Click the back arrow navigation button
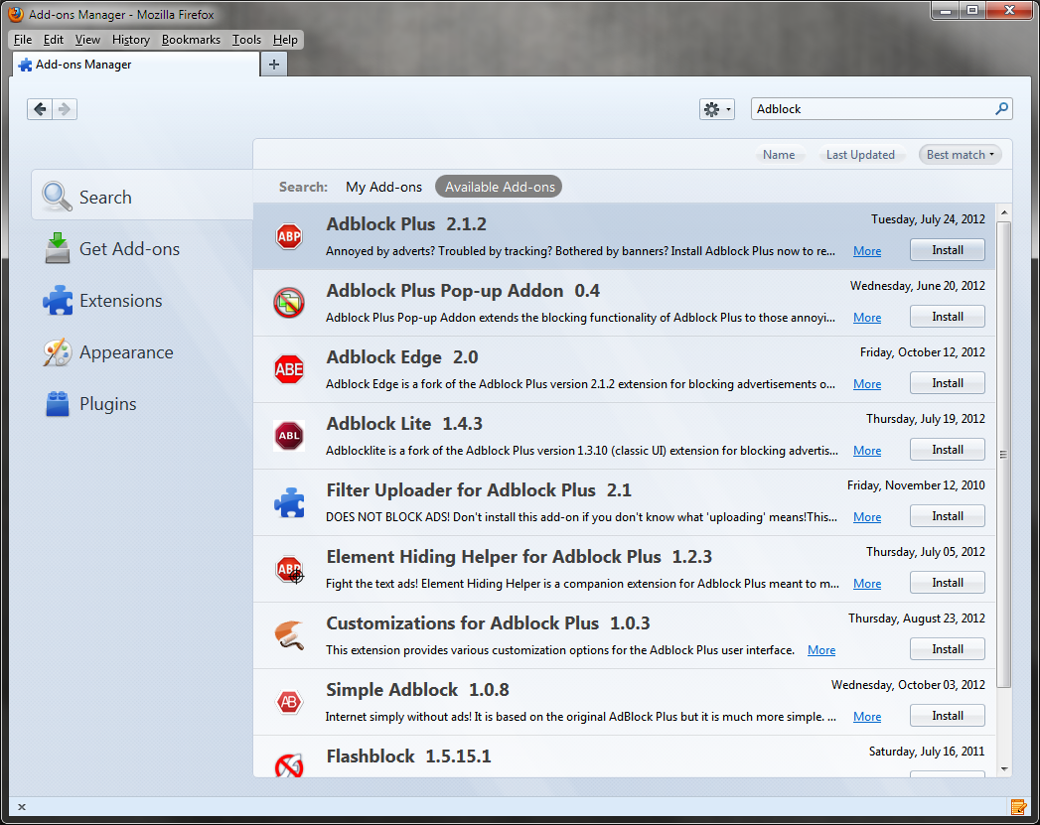The height and width of the screenshot is (825, 1040). point(40,109)
